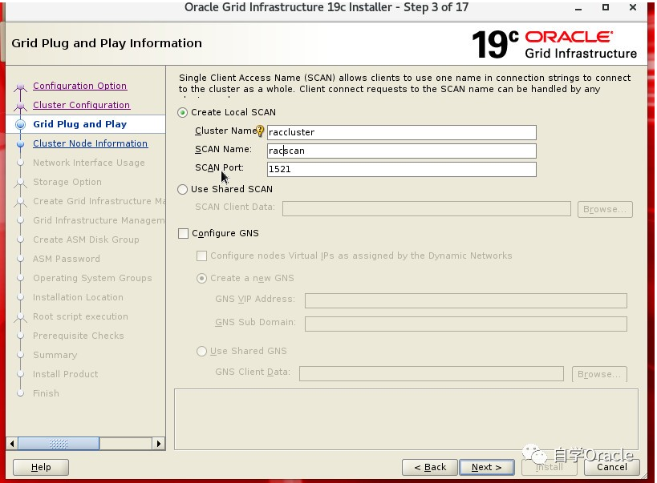Viewport: 657px width, 483px height.
Task: Click the Root script execution step
Action: [80, 317]
